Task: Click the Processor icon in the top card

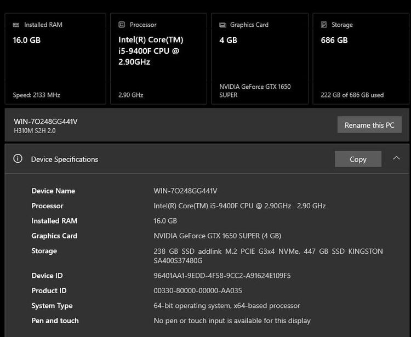Action: coord(122,25)
